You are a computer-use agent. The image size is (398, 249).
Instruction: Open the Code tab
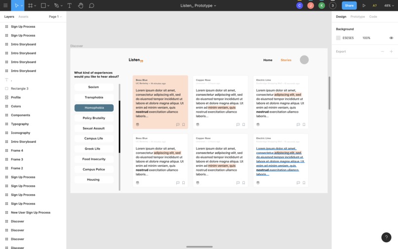[373, 16]
